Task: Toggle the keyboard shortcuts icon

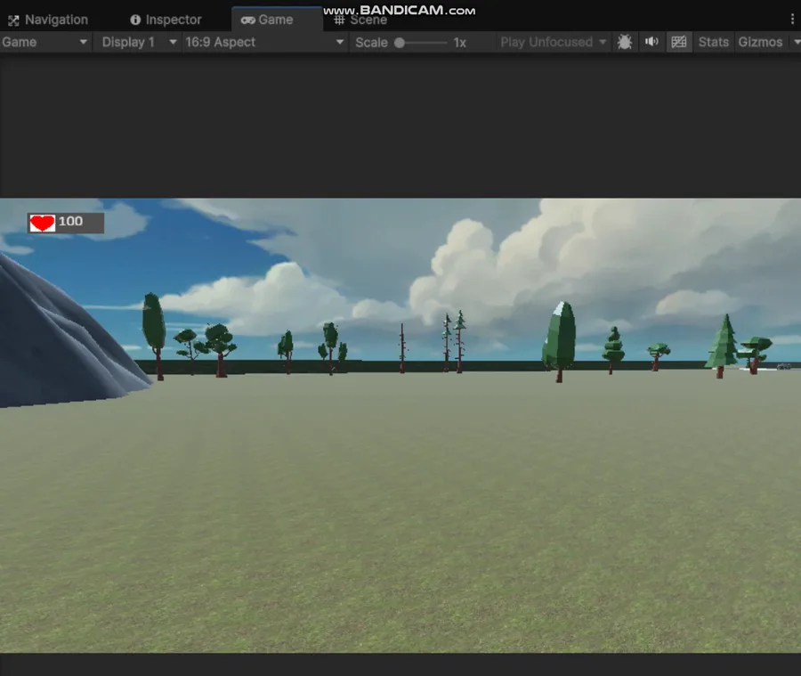Action: click(x=679, y=42)
